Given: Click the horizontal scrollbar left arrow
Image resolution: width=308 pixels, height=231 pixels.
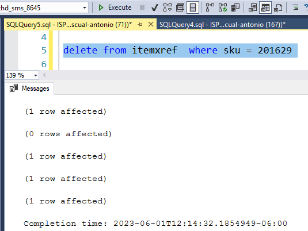Looking at the screenshot, I should pos(44,75).
